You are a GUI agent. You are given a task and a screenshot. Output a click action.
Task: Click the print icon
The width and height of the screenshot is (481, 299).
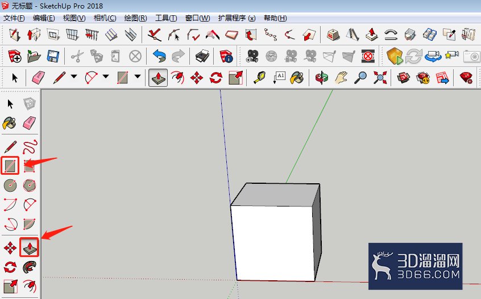point(202,56)
